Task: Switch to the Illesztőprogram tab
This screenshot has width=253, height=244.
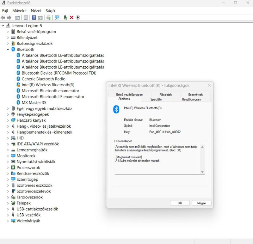Action: [191, 99]
